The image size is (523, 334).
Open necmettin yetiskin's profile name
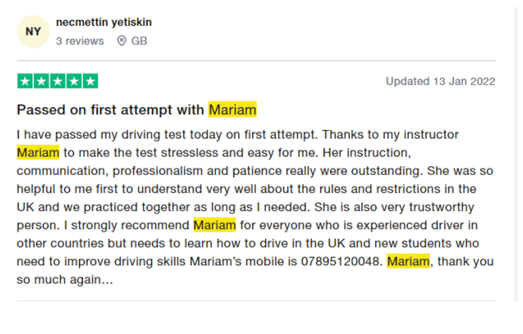[104, 22]
